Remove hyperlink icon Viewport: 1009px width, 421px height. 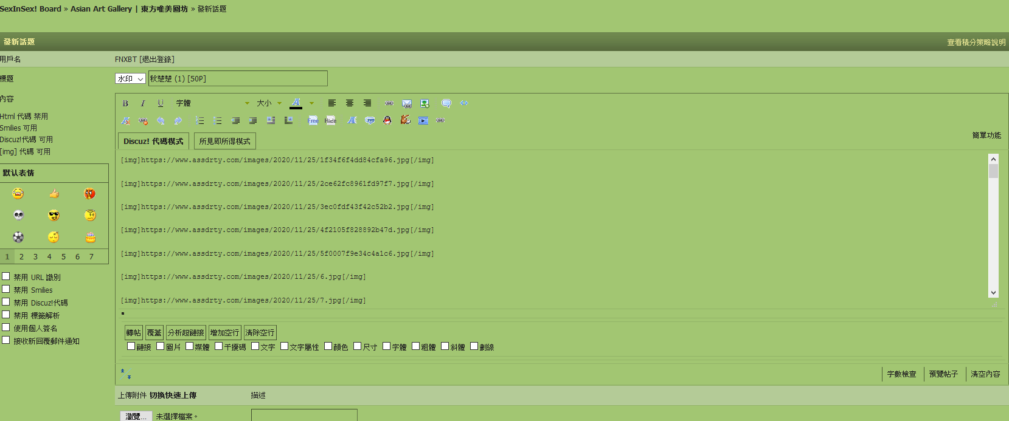(x=143, y=121)
